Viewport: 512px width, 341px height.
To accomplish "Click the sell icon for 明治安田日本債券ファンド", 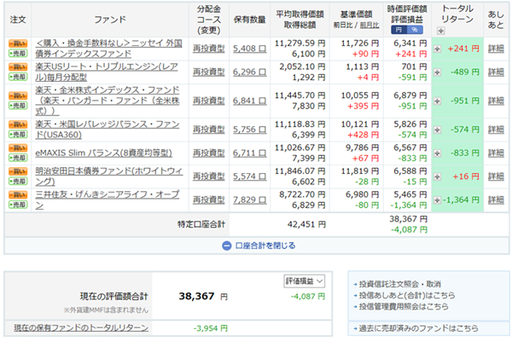I will 16,183.
